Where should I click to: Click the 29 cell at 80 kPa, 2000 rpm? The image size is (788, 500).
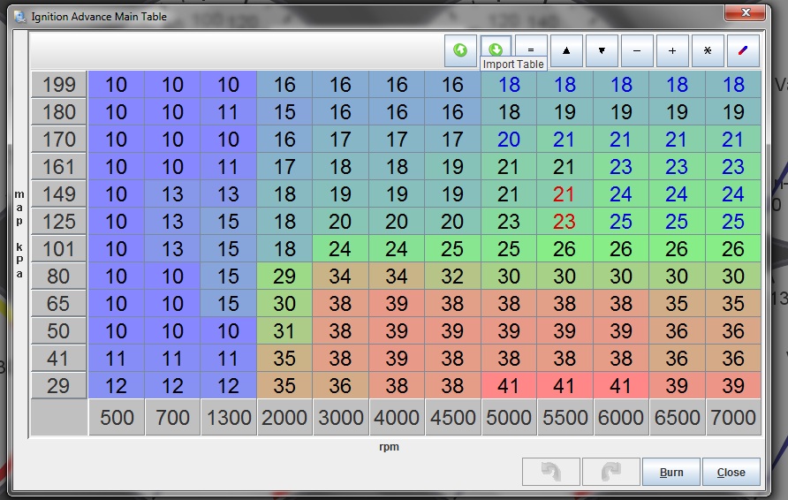click(x=284, y=276)
